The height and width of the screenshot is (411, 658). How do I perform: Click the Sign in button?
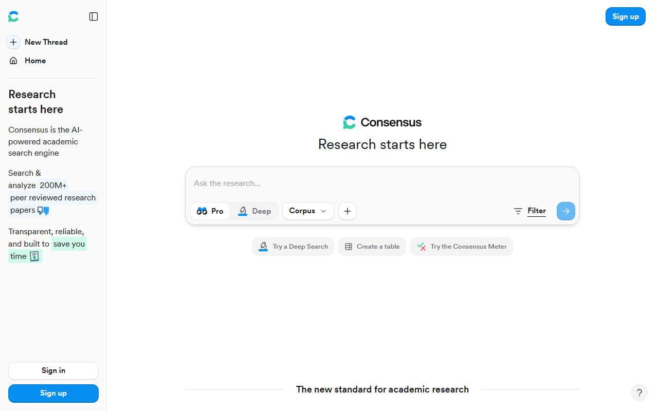pos(53,370)
